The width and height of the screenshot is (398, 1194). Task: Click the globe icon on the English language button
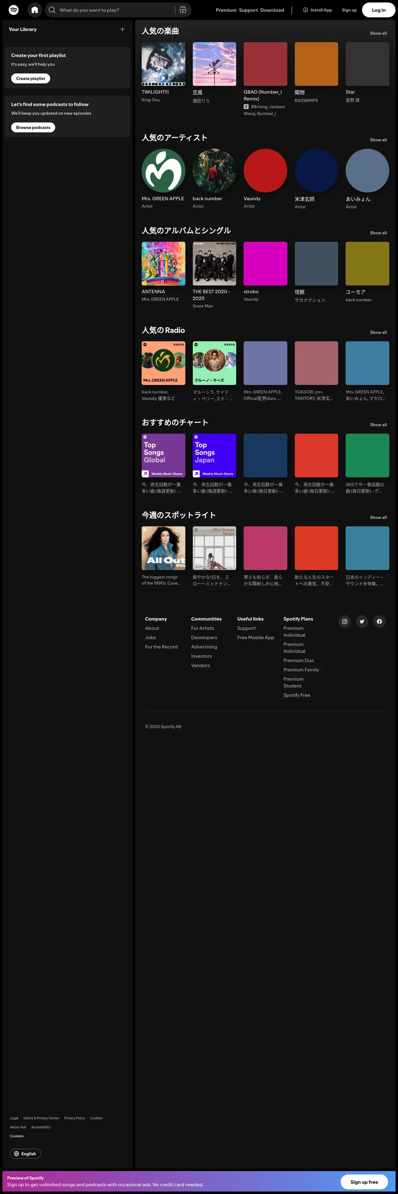click(x=17, y=1154)
